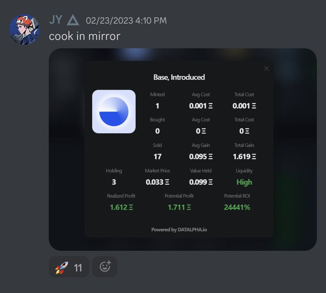Click the Potential ROI 24441% value

point(237,207)
